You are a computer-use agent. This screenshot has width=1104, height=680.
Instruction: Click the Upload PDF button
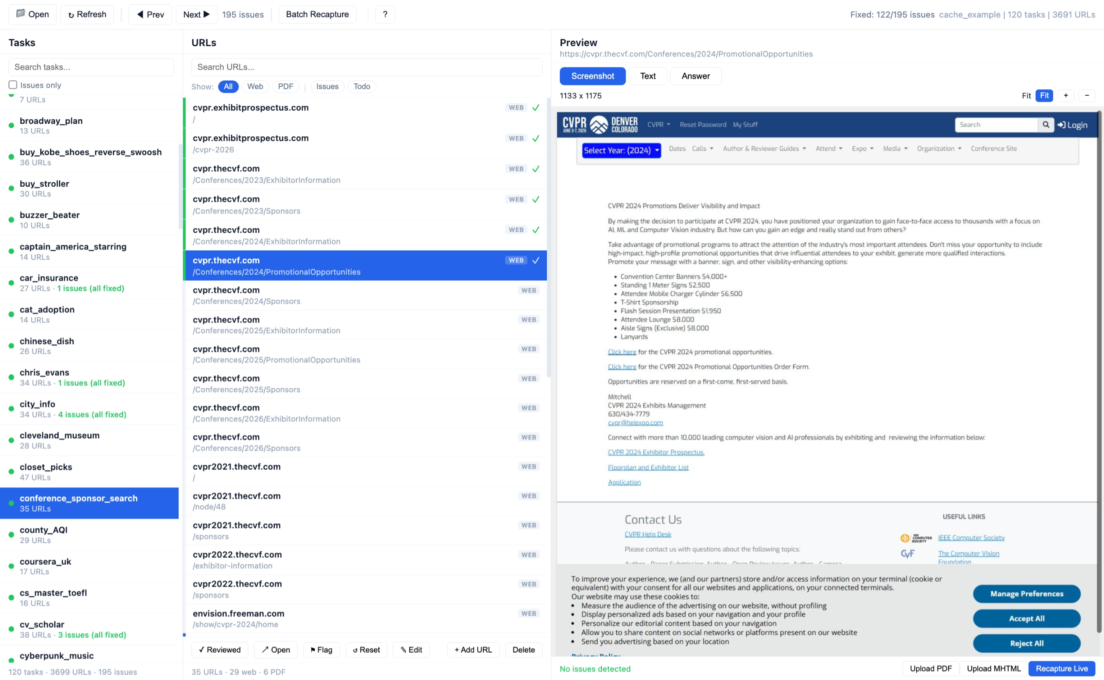[x=930, y=668]
